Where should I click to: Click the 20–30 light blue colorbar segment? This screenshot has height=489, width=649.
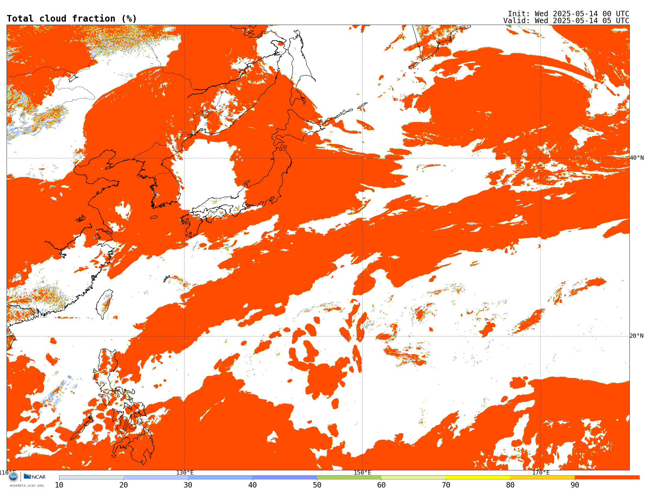(x=156, y=478)
